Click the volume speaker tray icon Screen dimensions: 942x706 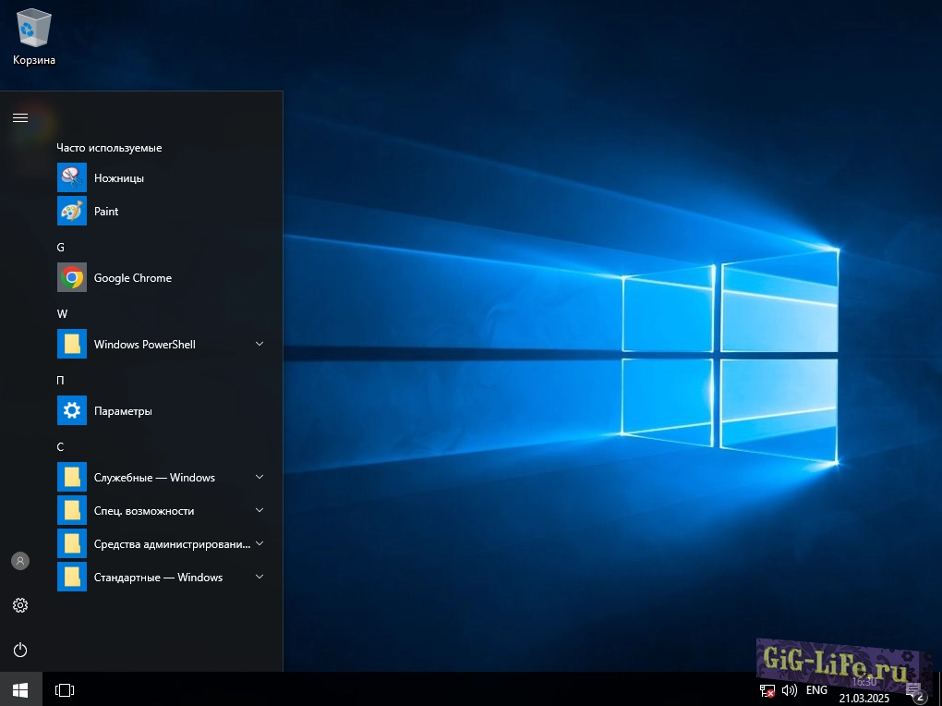789,690
